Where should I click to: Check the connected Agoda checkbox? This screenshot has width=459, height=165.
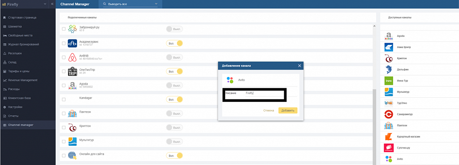coord(64,86)
